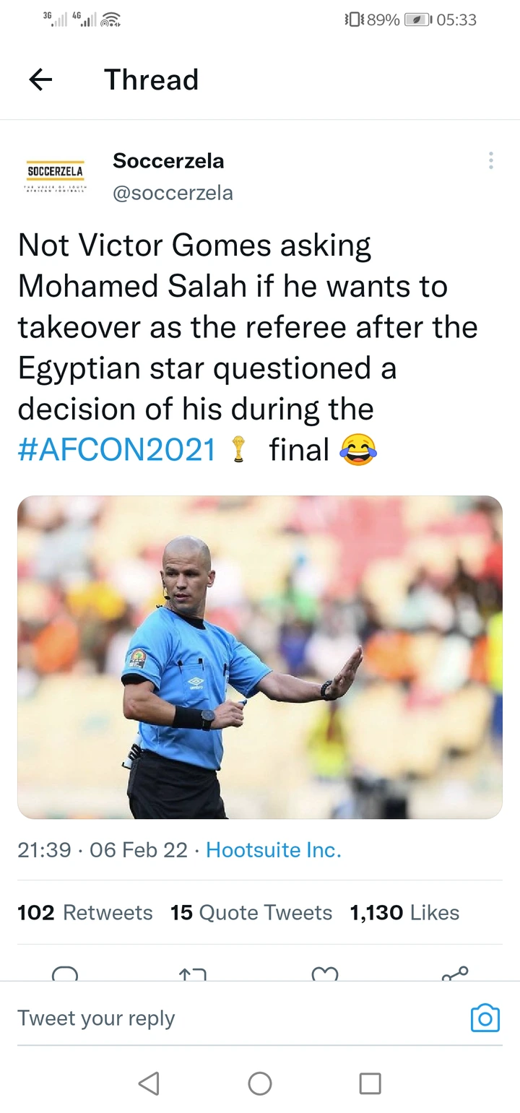Open the referee photo in tweet
Viewport: 520px width, 1113px height.
tap(260, 657)
